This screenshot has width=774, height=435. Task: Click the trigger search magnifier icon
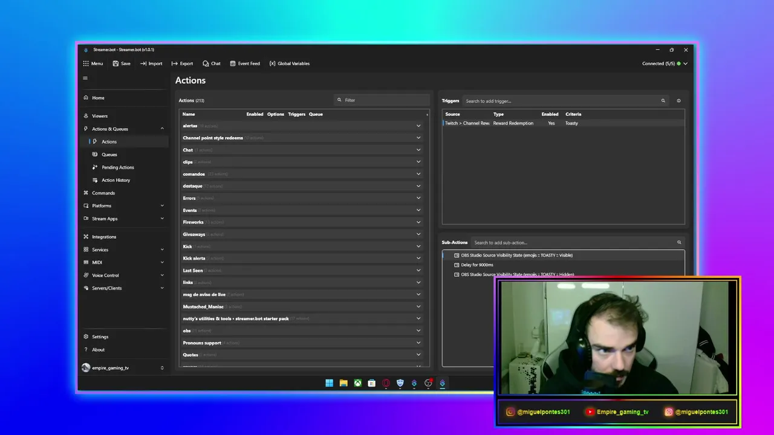click(x=663, y=101)
